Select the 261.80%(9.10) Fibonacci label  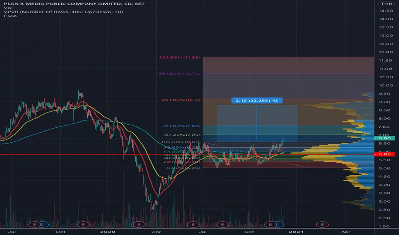[181, 100]
